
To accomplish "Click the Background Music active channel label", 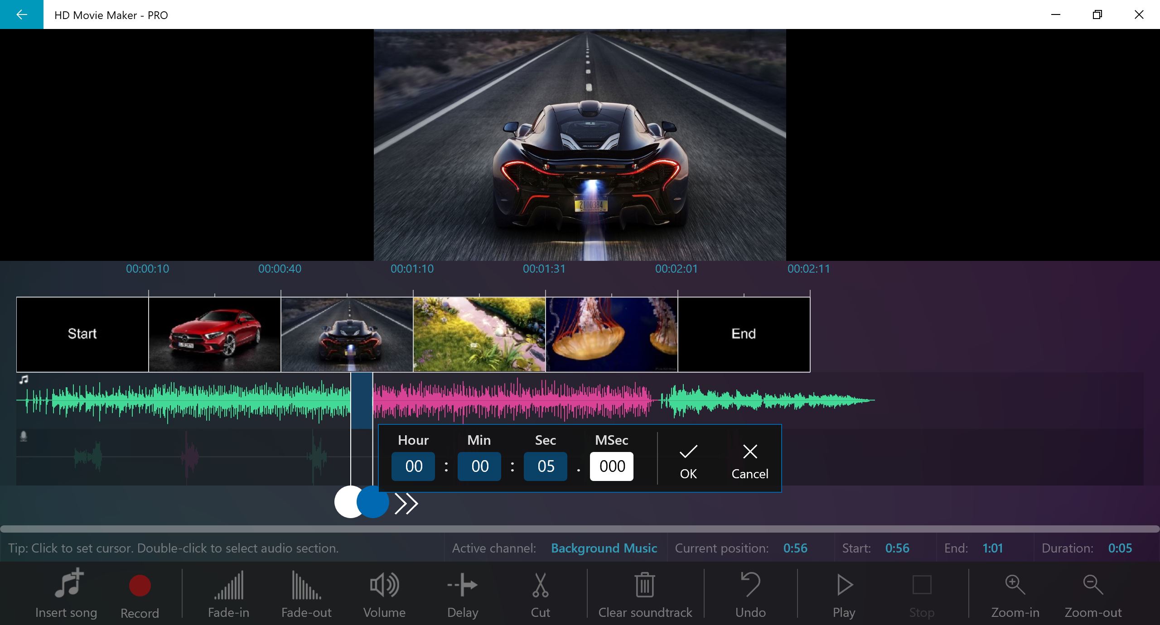I will [x=604, y=548].
